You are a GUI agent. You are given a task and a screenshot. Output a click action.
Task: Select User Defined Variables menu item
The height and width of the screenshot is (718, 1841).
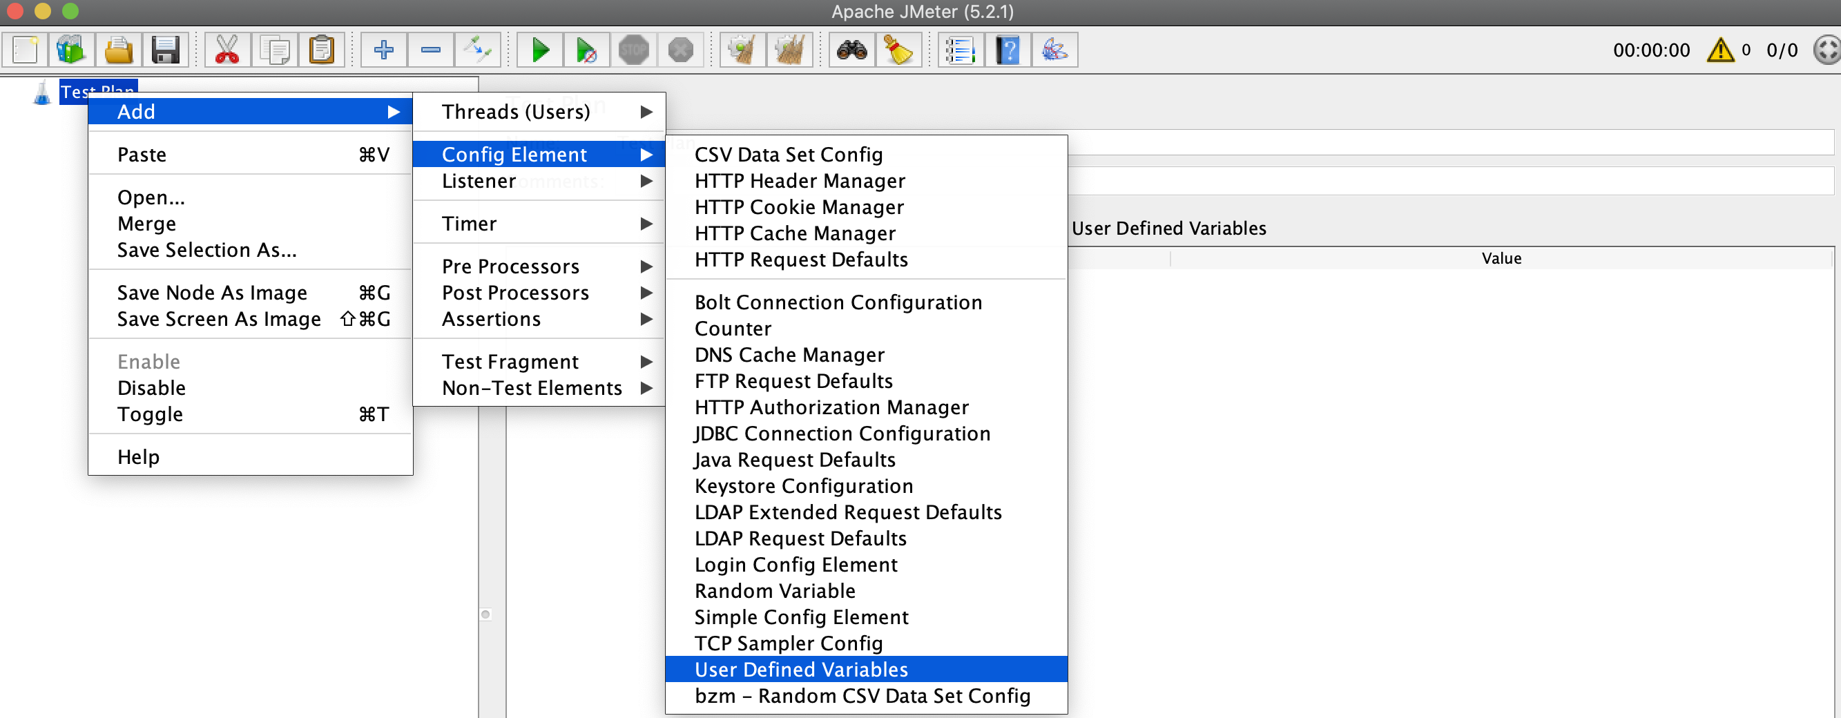[867, 670]
